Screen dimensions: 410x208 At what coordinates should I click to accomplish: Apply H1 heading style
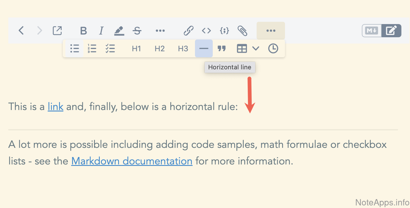[x=136, y=49]
